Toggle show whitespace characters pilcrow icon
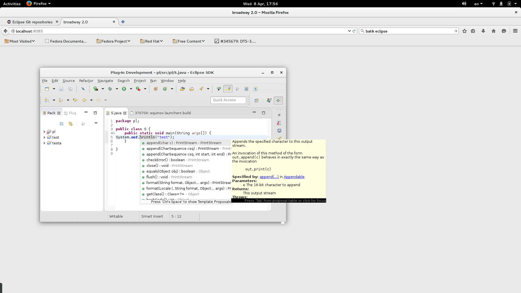Image resolution: width=521 pixels, height=293 pixels. (x=256, y=89)
